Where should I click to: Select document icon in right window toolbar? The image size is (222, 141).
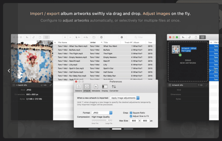196,37
